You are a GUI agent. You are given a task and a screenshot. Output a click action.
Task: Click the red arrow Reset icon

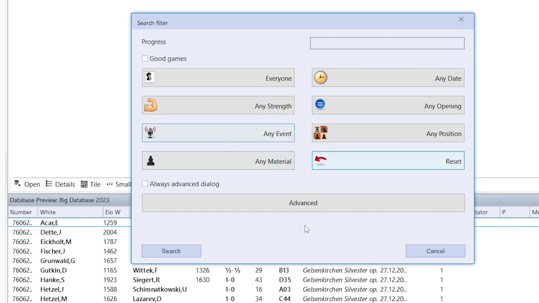point(320,160)
